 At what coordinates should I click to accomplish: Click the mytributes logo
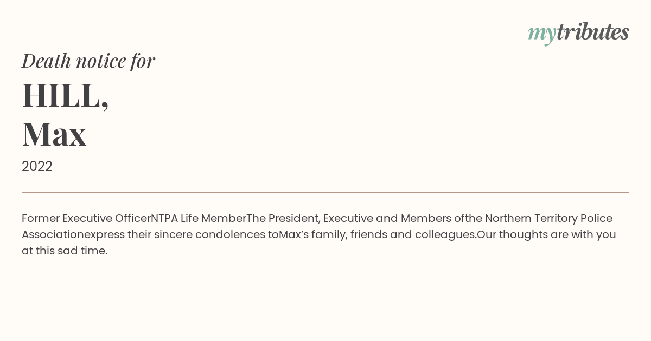click(578, 33)
